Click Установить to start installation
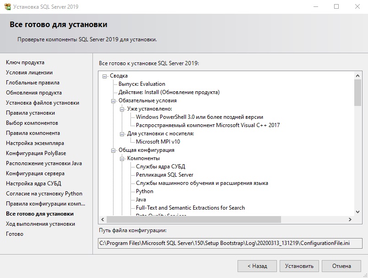This screenshot has height=278, width=368. click(x=299, y=266)
